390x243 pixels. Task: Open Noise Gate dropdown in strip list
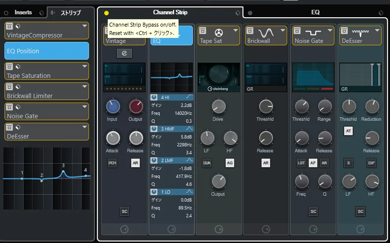point(85,106)
